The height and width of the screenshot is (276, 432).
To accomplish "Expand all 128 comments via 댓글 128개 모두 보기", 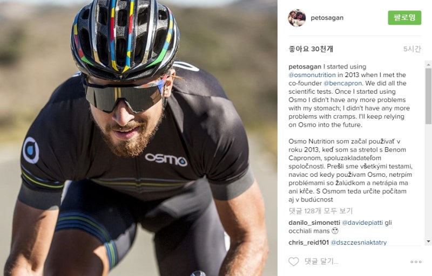I will (x=321, y=211).
